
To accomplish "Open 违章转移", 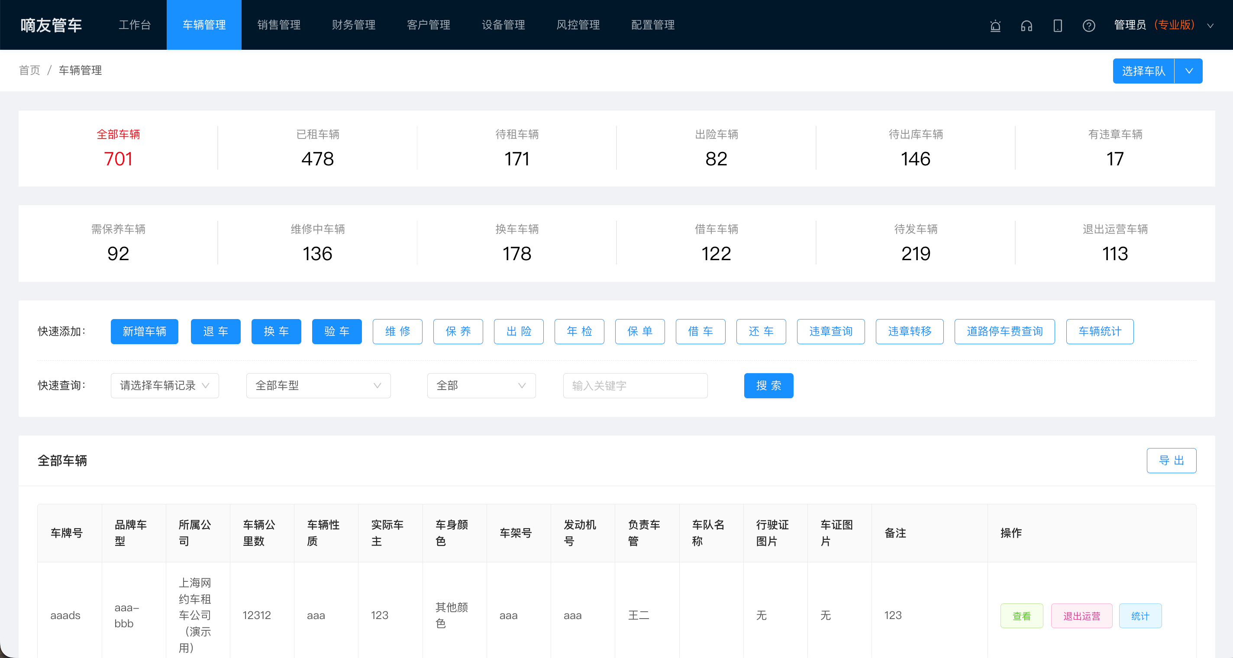I will pyautogui.click(x=910, y=331).
